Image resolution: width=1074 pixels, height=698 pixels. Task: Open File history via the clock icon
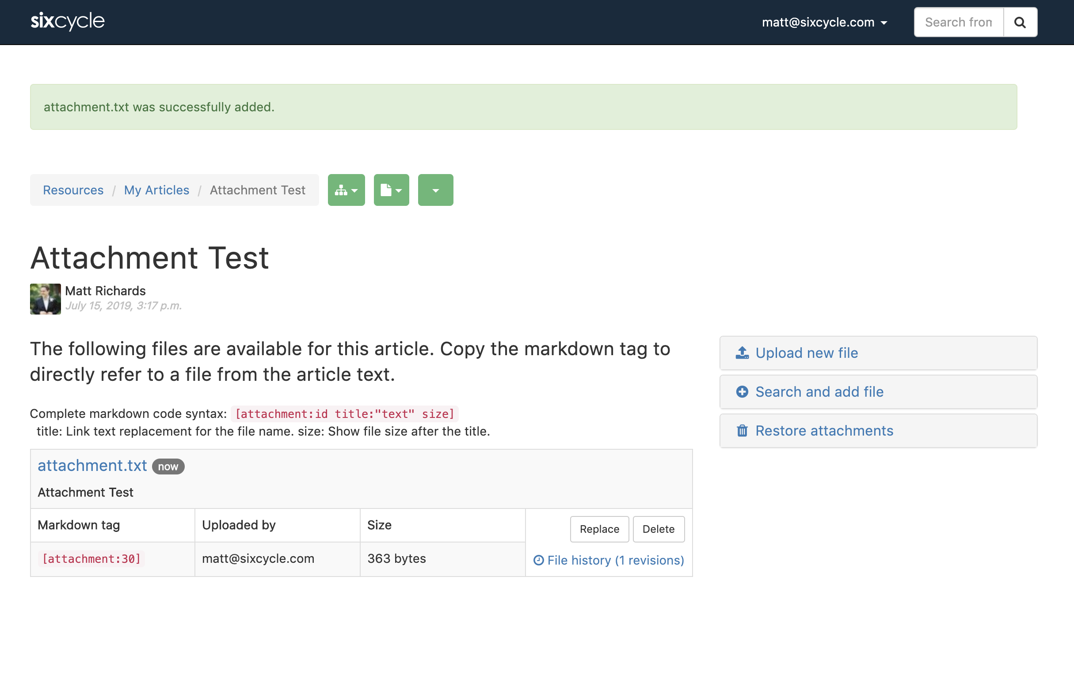tap(539, 560)
